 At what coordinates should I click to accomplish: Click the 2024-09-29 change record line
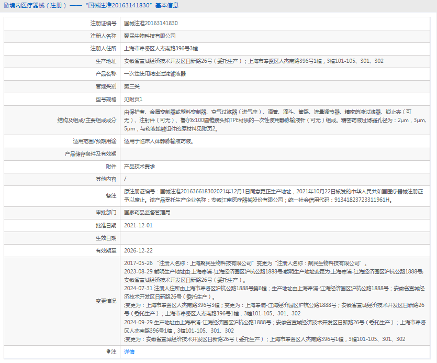point(275,326)
